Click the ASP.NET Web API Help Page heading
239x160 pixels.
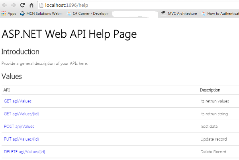pos(69,34)
